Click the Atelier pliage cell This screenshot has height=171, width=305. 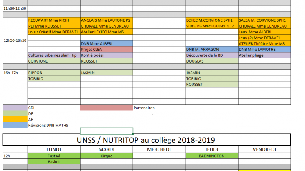264,55
